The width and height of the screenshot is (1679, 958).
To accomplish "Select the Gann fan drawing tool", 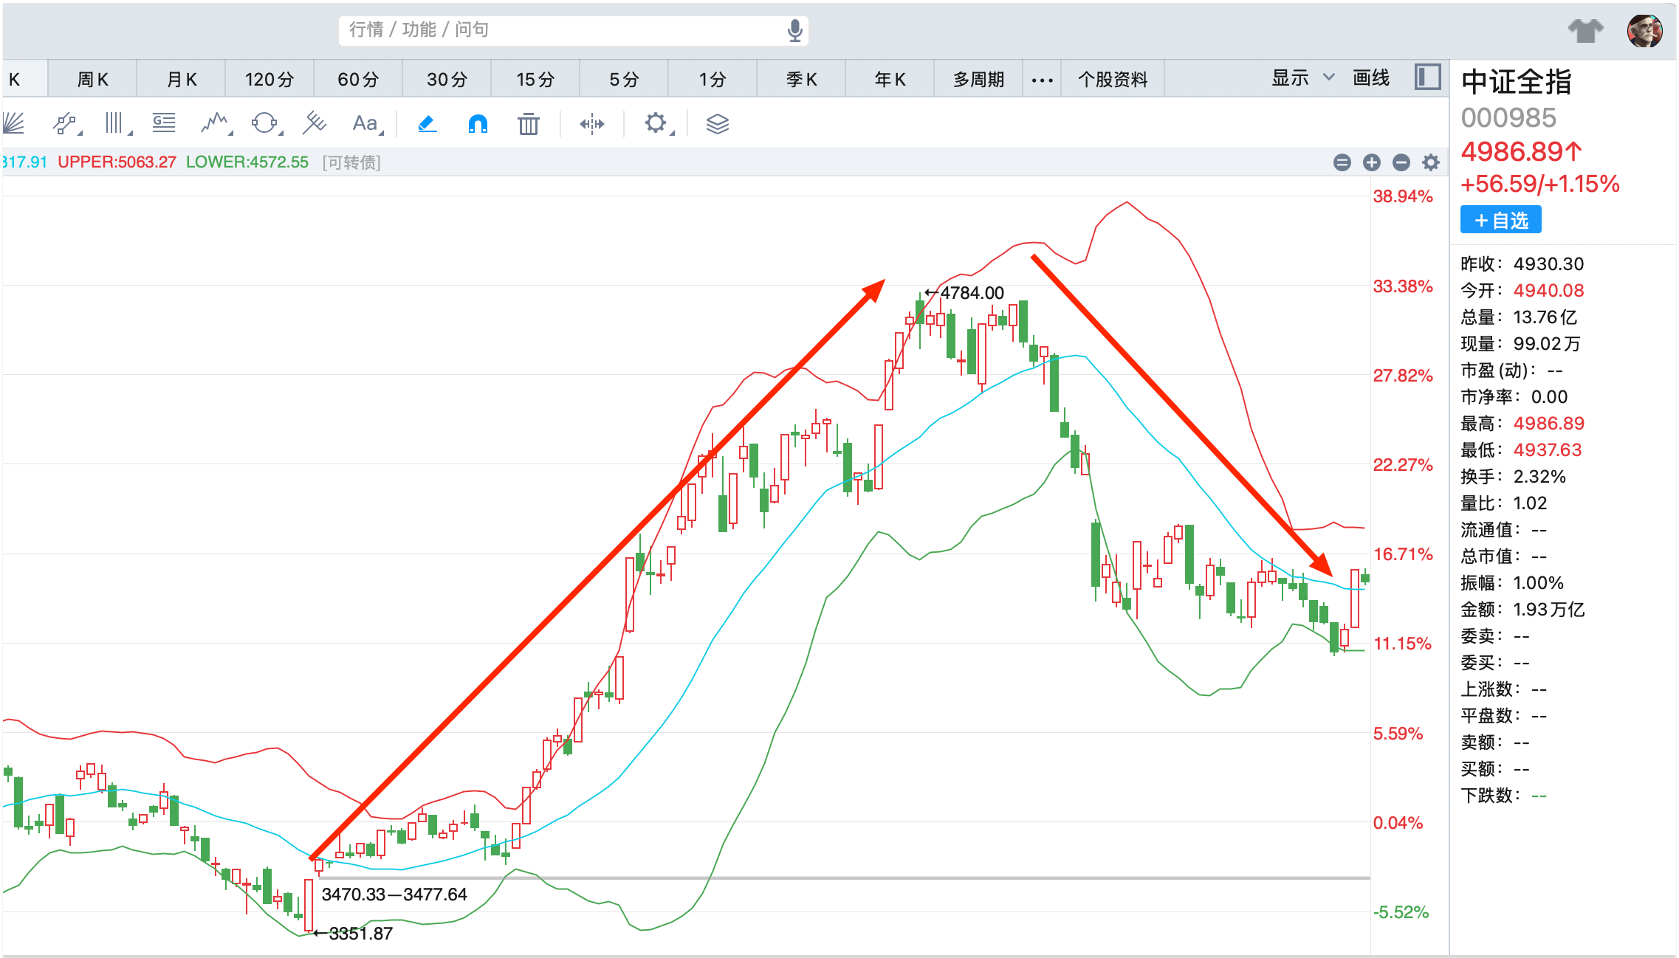I will (13, 123).
